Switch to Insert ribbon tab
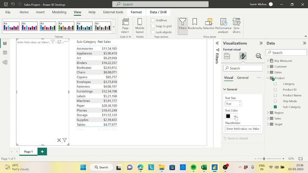This screenshot has width=308, height=173. (40, 12)
